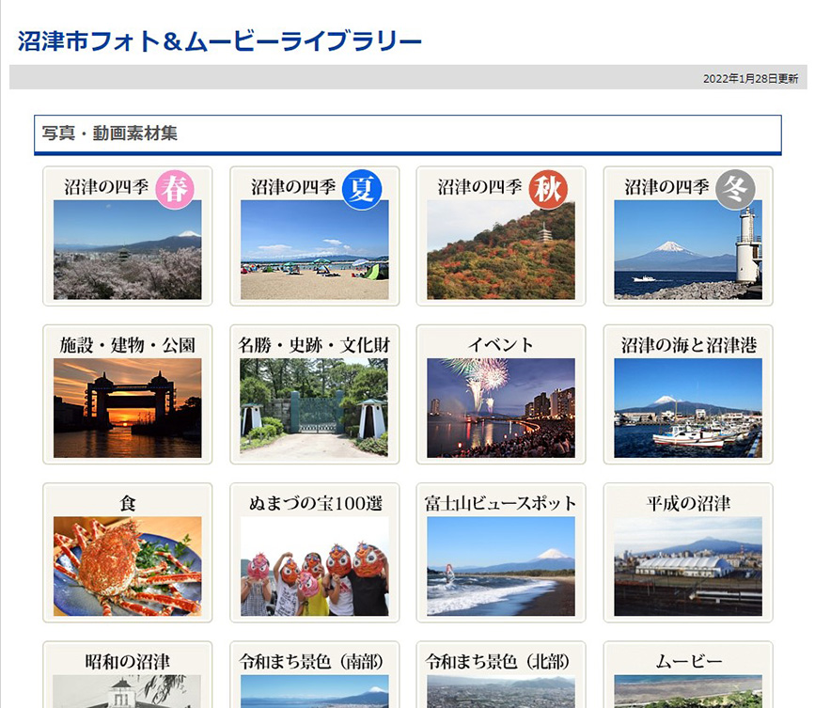This screenshot has width=815, height=708.
Task: Open ぬまづの宝100選 category title
Action: click(316, 503)
